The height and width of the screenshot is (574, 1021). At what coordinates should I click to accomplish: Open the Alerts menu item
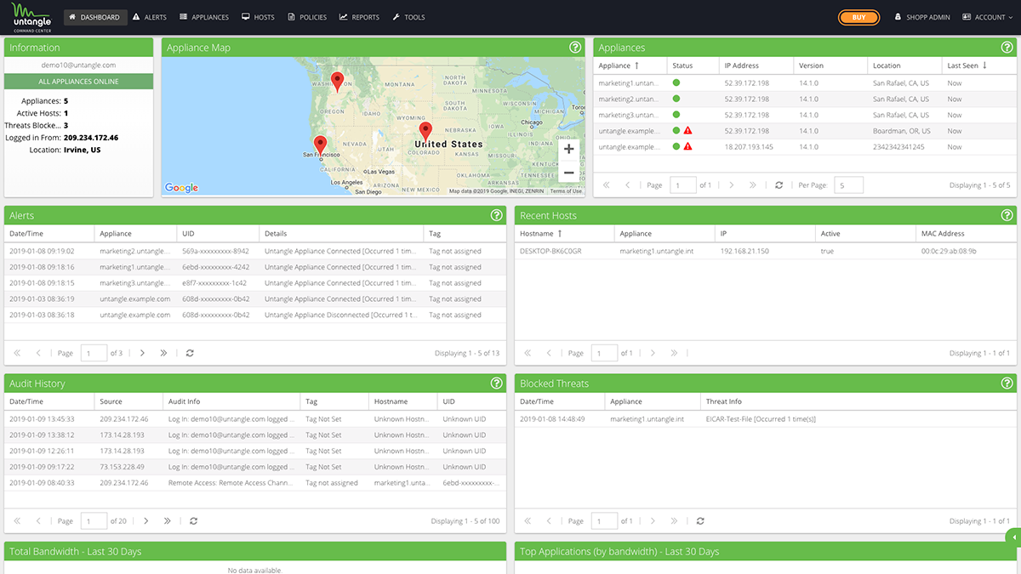(150, 17)
